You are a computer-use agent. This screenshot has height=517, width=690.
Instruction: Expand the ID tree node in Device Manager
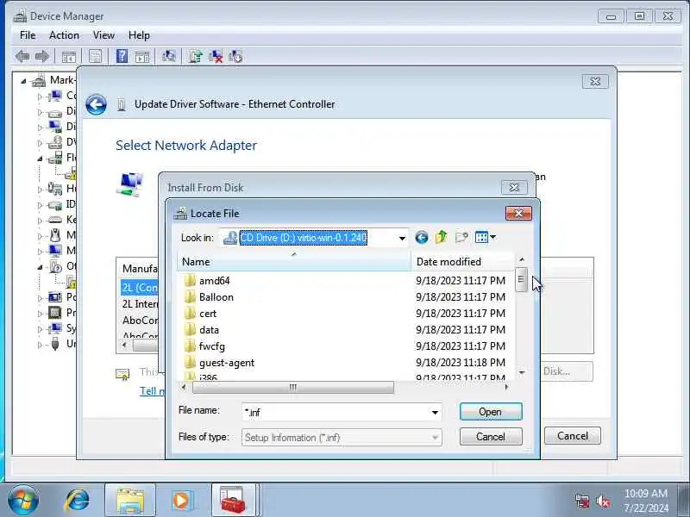click(x=40, y=205)
